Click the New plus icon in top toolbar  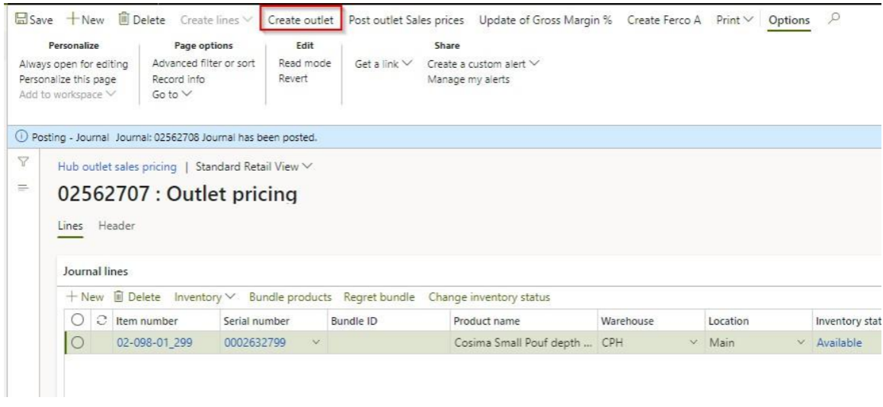(73, 19)
